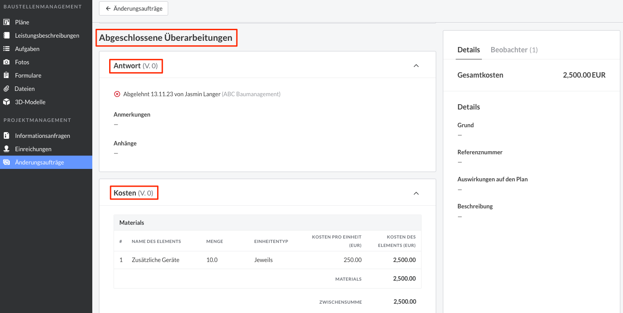
Task: Click the Antwort (V. 0) header
Action: pyautogui.click(x=136, y=66)
